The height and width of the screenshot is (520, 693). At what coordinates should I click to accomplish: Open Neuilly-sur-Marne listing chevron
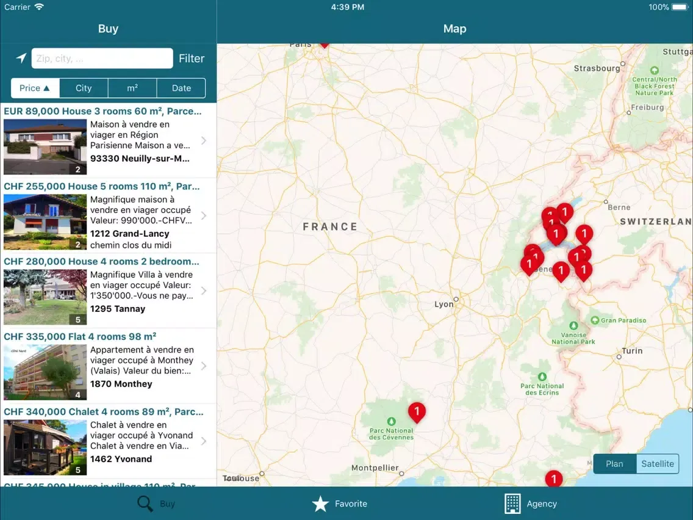[204, 140]
